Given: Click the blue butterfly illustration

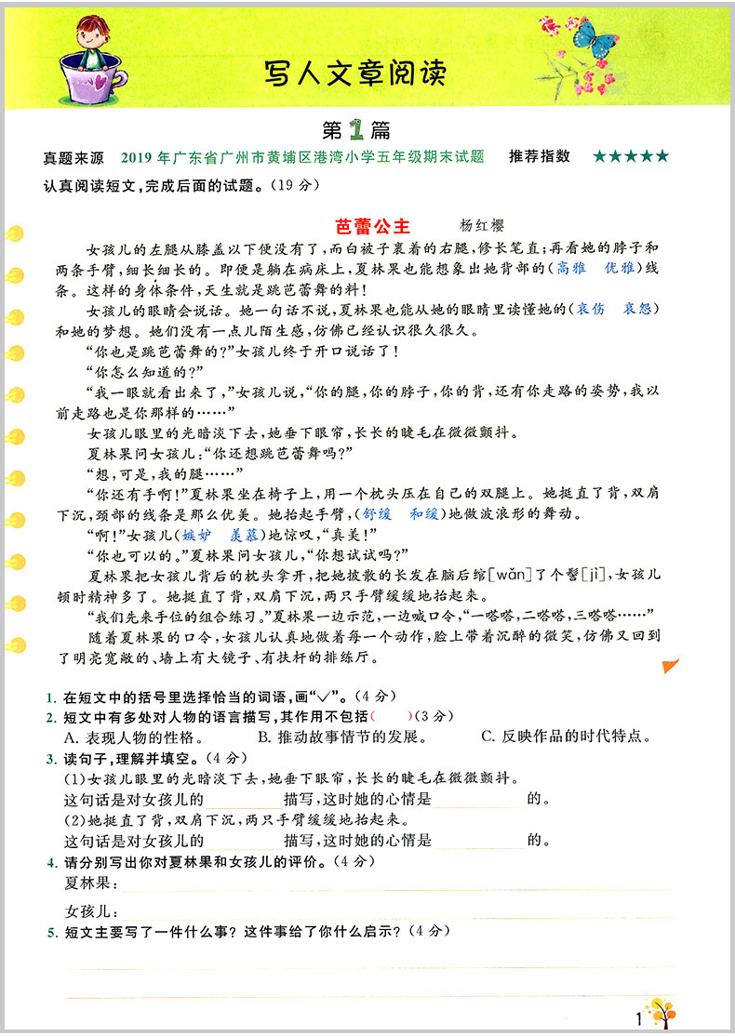Looking at the screenshot, I should [595, 37].
